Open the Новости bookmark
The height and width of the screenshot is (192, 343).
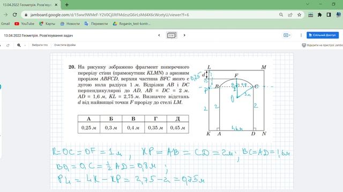[70, 23]
